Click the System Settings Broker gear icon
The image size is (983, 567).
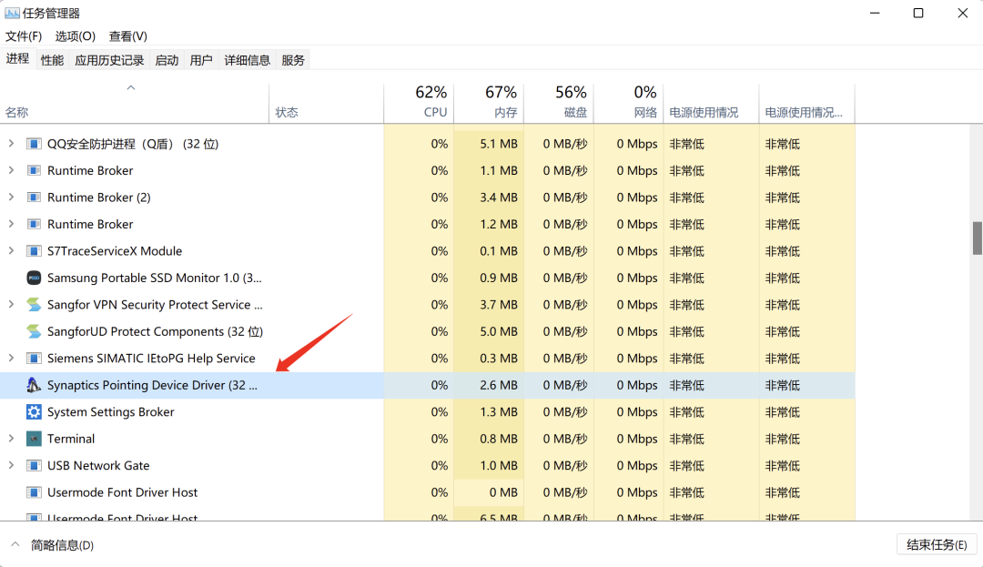(34, 411)
